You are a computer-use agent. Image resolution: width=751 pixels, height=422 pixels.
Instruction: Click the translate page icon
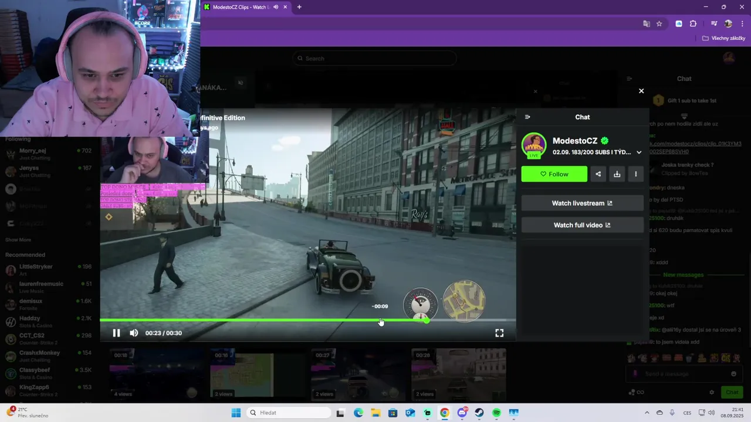click(647, 24)
